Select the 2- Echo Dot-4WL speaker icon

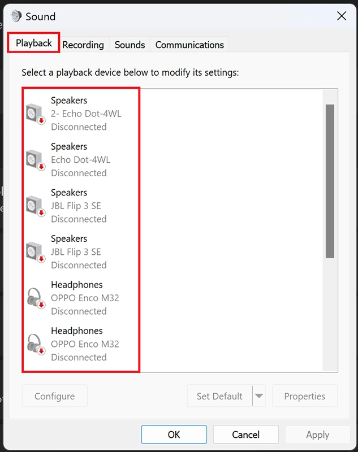[x=36, y=114]
